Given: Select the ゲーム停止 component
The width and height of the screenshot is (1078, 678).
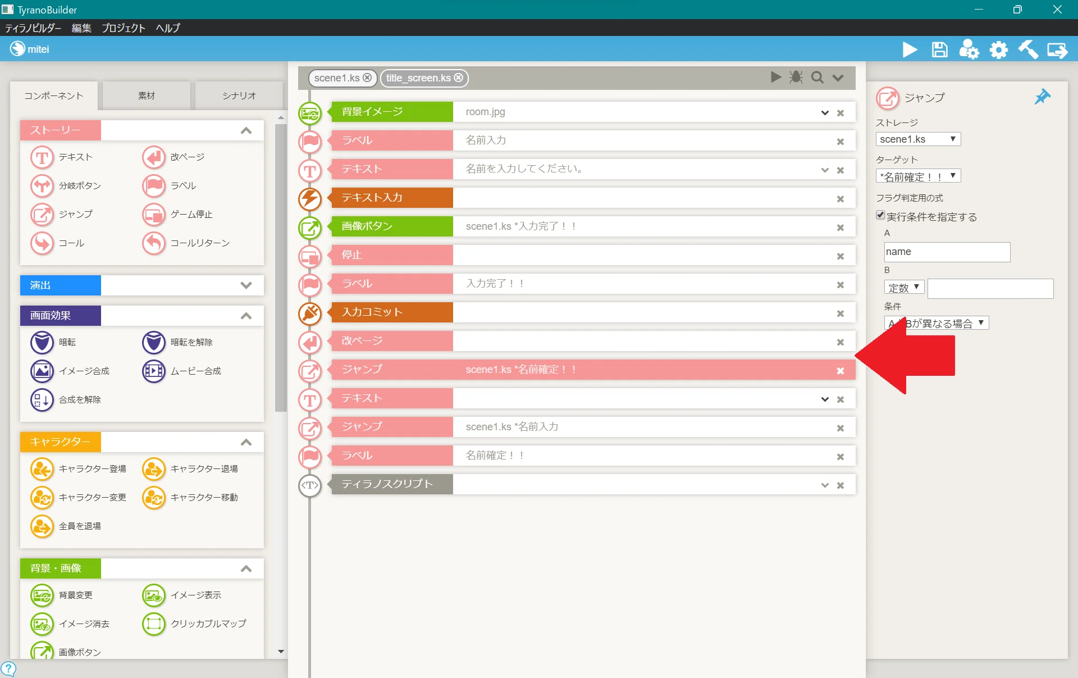Looking at the screenshot, I should (178, 215).
